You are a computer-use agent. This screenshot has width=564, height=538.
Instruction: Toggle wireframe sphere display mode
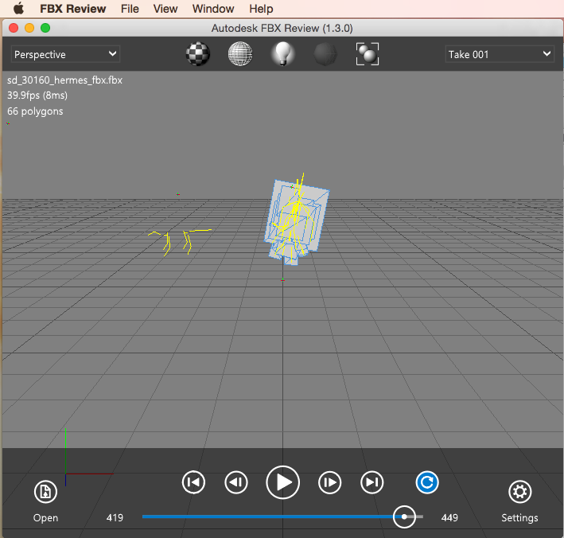tap(240, 54)
